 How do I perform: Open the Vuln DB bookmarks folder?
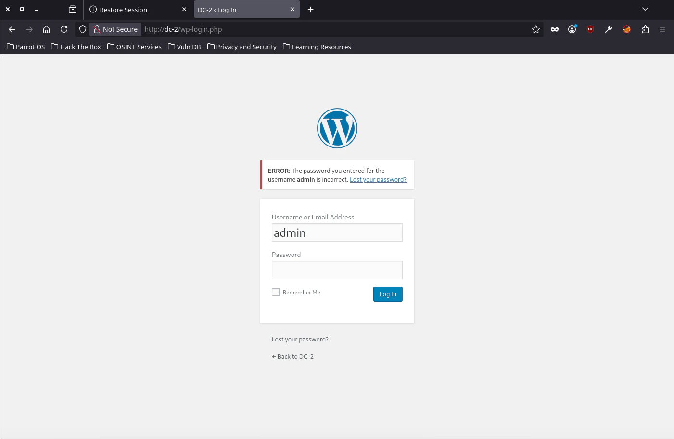point(184,47)
